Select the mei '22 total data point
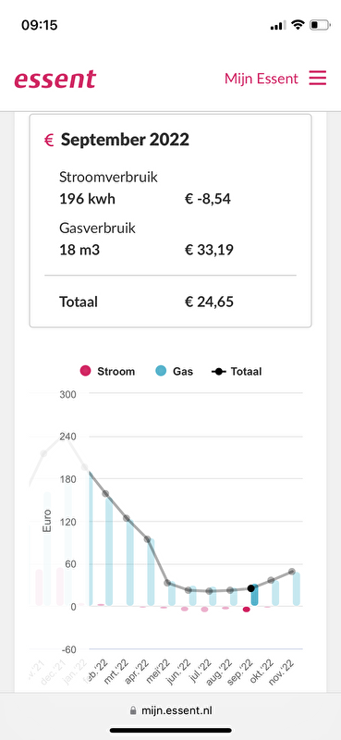Viewport: 341px width, 740px height. tap(167, 583)
